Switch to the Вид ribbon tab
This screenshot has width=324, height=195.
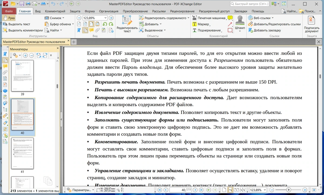[x=38, y=11]
